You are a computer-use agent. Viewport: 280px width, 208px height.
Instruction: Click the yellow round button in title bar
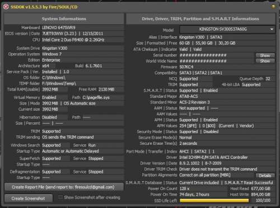273,7
